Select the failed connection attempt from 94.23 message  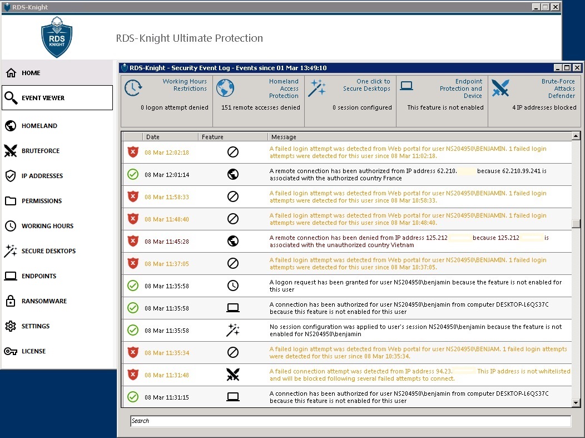(x=420, y=375)
